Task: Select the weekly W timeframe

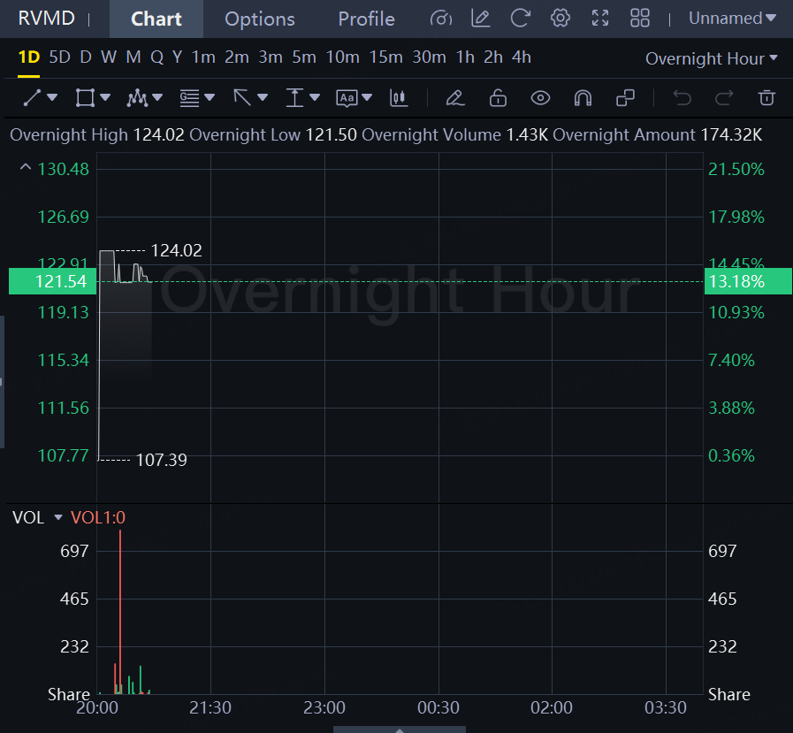Action: 109,57
